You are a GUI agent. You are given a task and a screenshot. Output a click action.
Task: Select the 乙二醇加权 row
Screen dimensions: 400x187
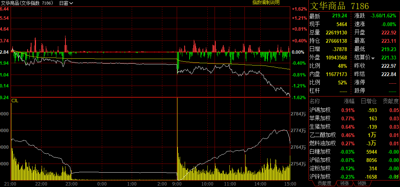[322, 135]
